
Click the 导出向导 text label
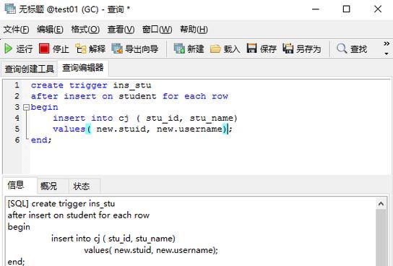[142, 49]
